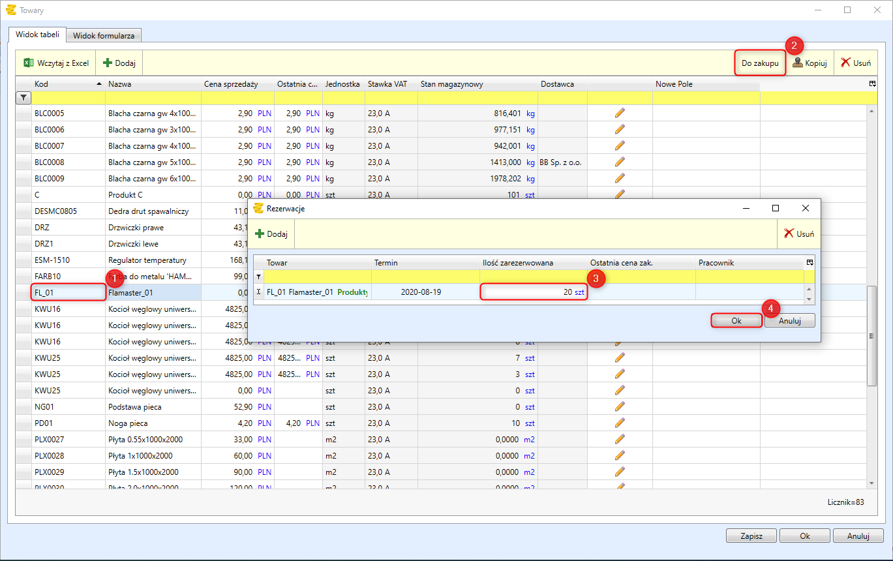Image resolution: width=893 pixels, height=561 pixels.
Task: Cancel the Rezerwacje dialog with Anuluj
Action: 789,320
